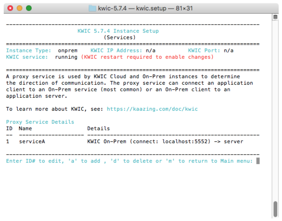Click the vertical scrollbar thumb at the bottom
282x221 pixels.
275,209
